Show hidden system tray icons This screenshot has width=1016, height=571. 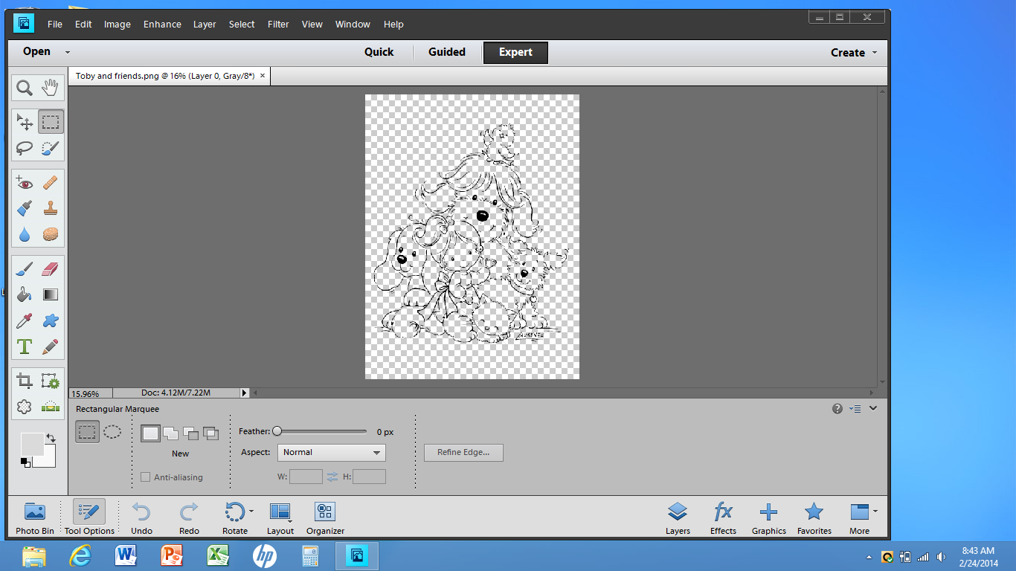(x=869, y=557)
